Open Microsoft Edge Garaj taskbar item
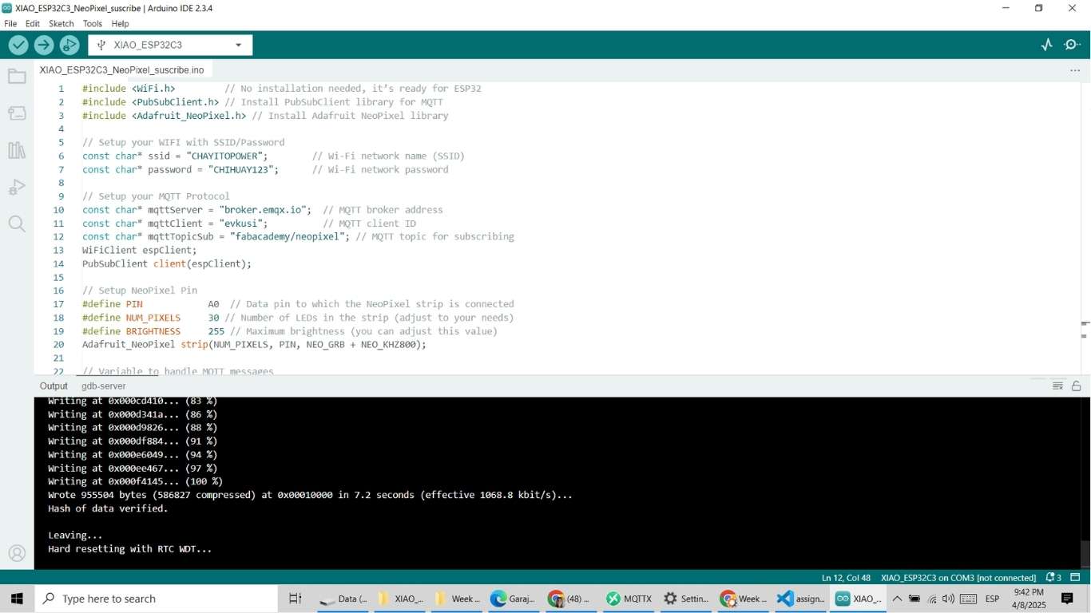This screenshot has height=613, width=1091. click(x=514, y=599)
